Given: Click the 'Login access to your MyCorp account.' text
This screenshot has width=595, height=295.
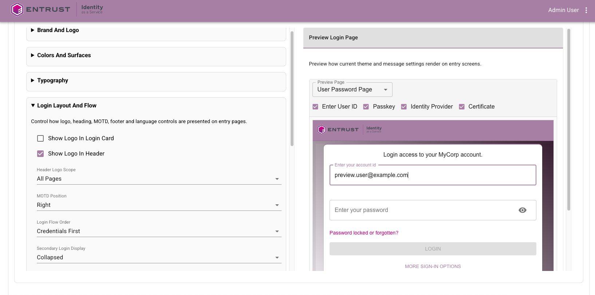Looking at the screenshot, I should (x=433, y=155).
